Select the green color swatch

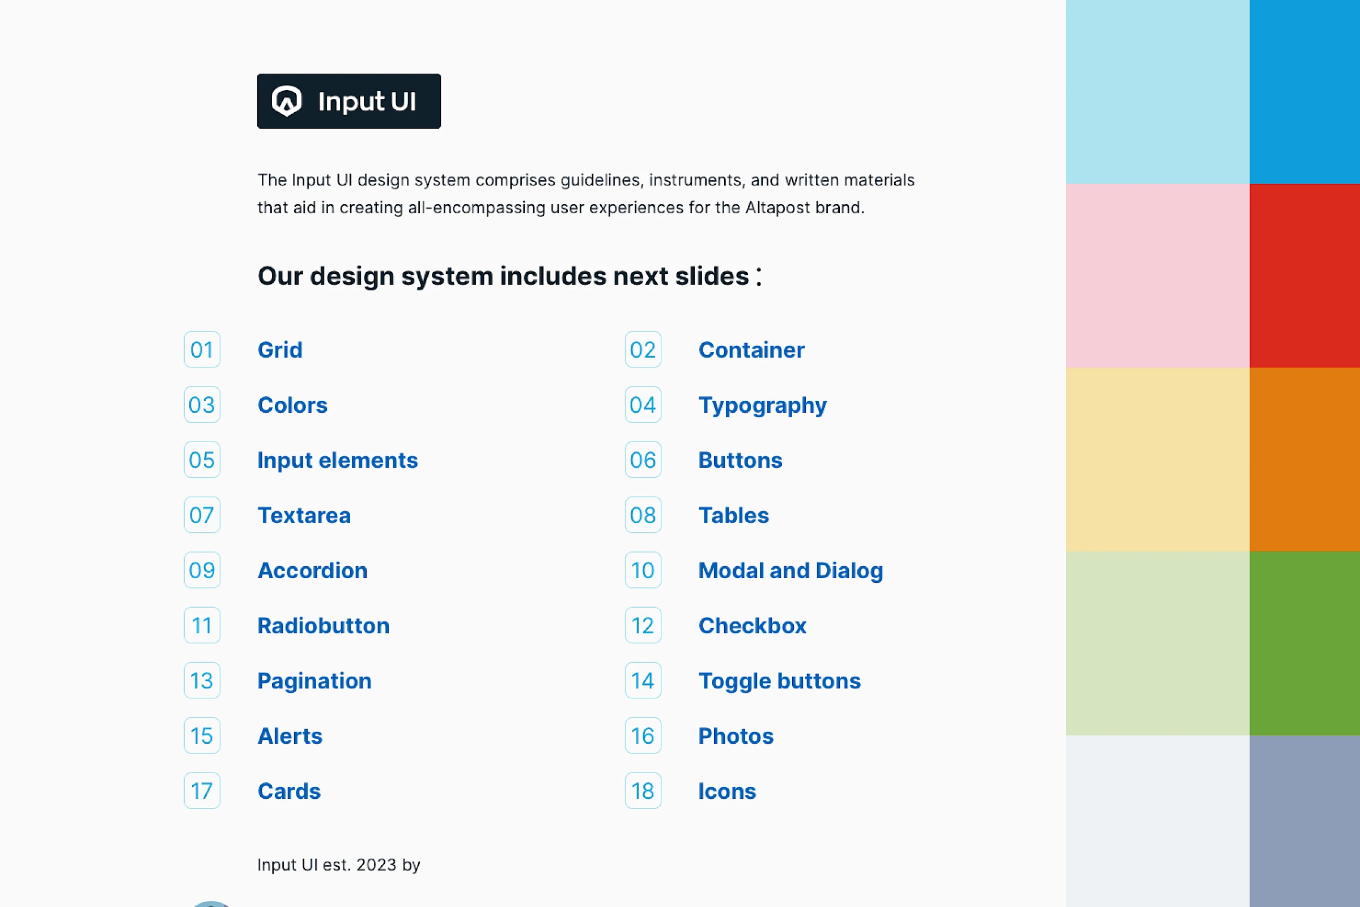(1304, 643)
